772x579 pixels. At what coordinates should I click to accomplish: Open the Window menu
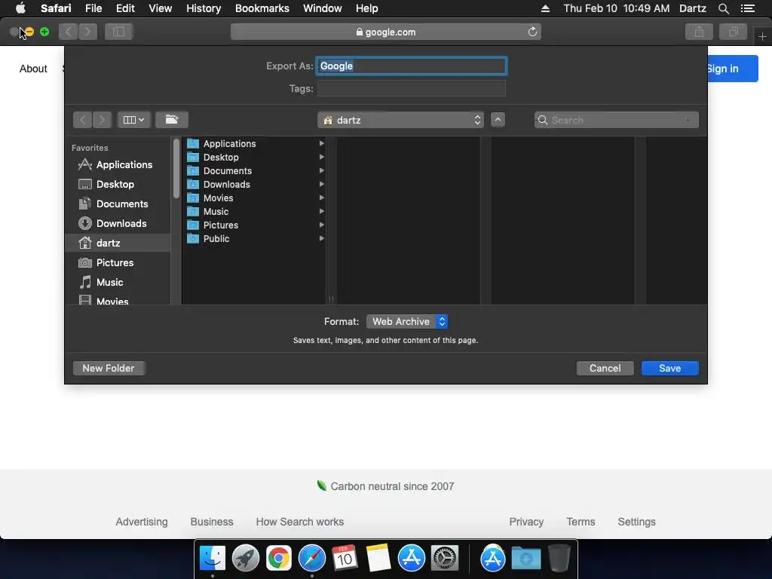pyautogui.click(x=322, y=8)
